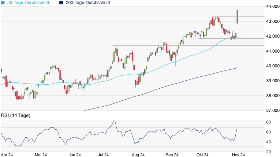
Task: Click the dark blue 200-Tage-Durchschnitt legend swatch
Action: [61, 3]
